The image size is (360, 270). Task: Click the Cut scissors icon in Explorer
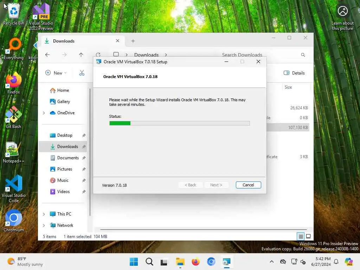(82, 73)
